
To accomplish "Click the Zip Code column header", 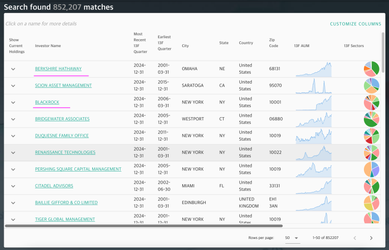I will pyautogui.click(x=274, y=43).
